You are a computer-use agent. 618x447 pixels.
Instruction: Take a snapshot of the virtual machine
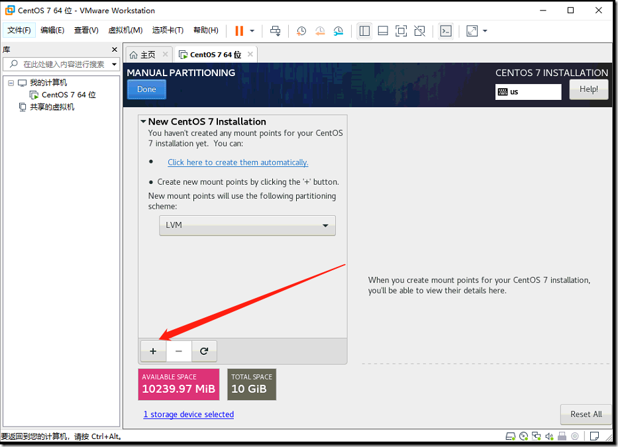(301, 30)
